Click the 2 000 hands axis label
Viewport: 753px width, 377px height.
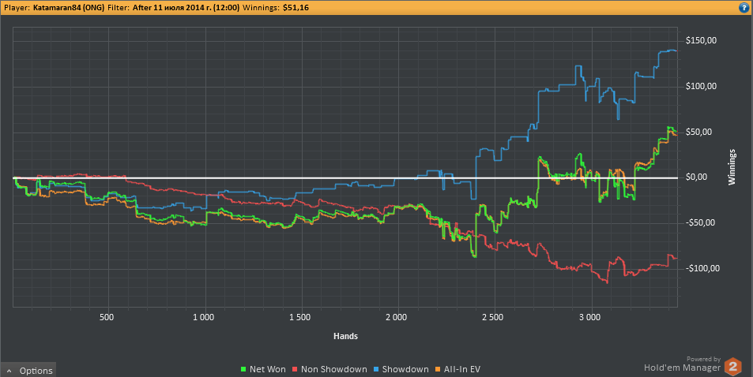[397, 317]
